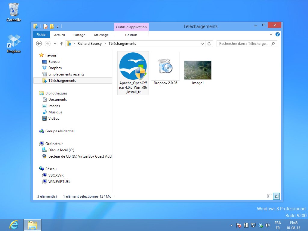Click the magnifier search icon

coord(273,44)
